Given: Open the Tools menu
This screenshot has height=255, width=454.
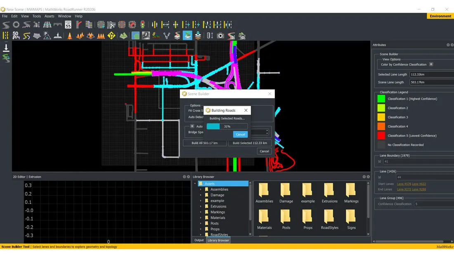Looking at the screenshot, I should coord(36,16).
